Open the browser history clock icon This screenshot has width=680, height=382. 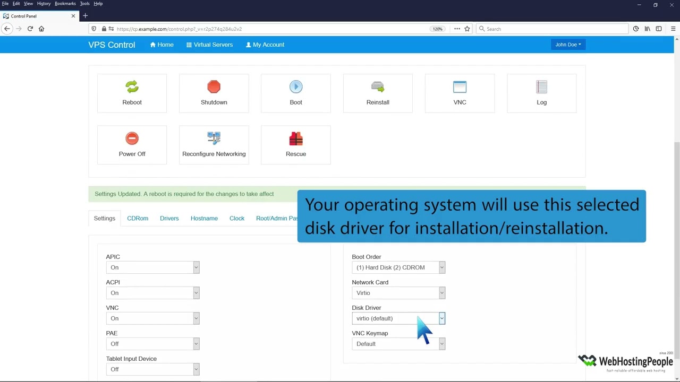click(636, 29)
